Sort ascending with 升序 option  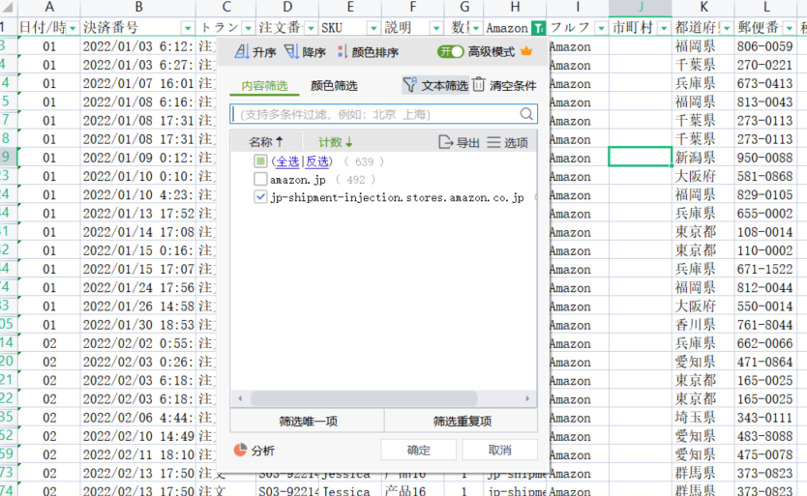(x=255, y=52)
